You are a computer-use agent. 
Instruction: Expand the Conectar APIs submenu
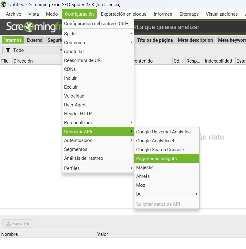pos(98,132)
